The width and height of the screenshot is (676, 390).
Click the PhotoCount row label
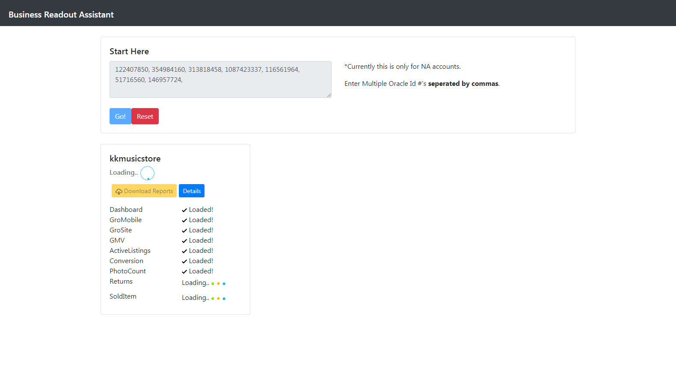127,271
